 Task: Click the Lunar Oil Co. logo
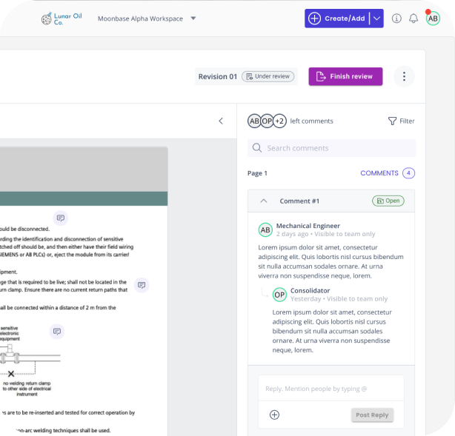click(62, 19)
